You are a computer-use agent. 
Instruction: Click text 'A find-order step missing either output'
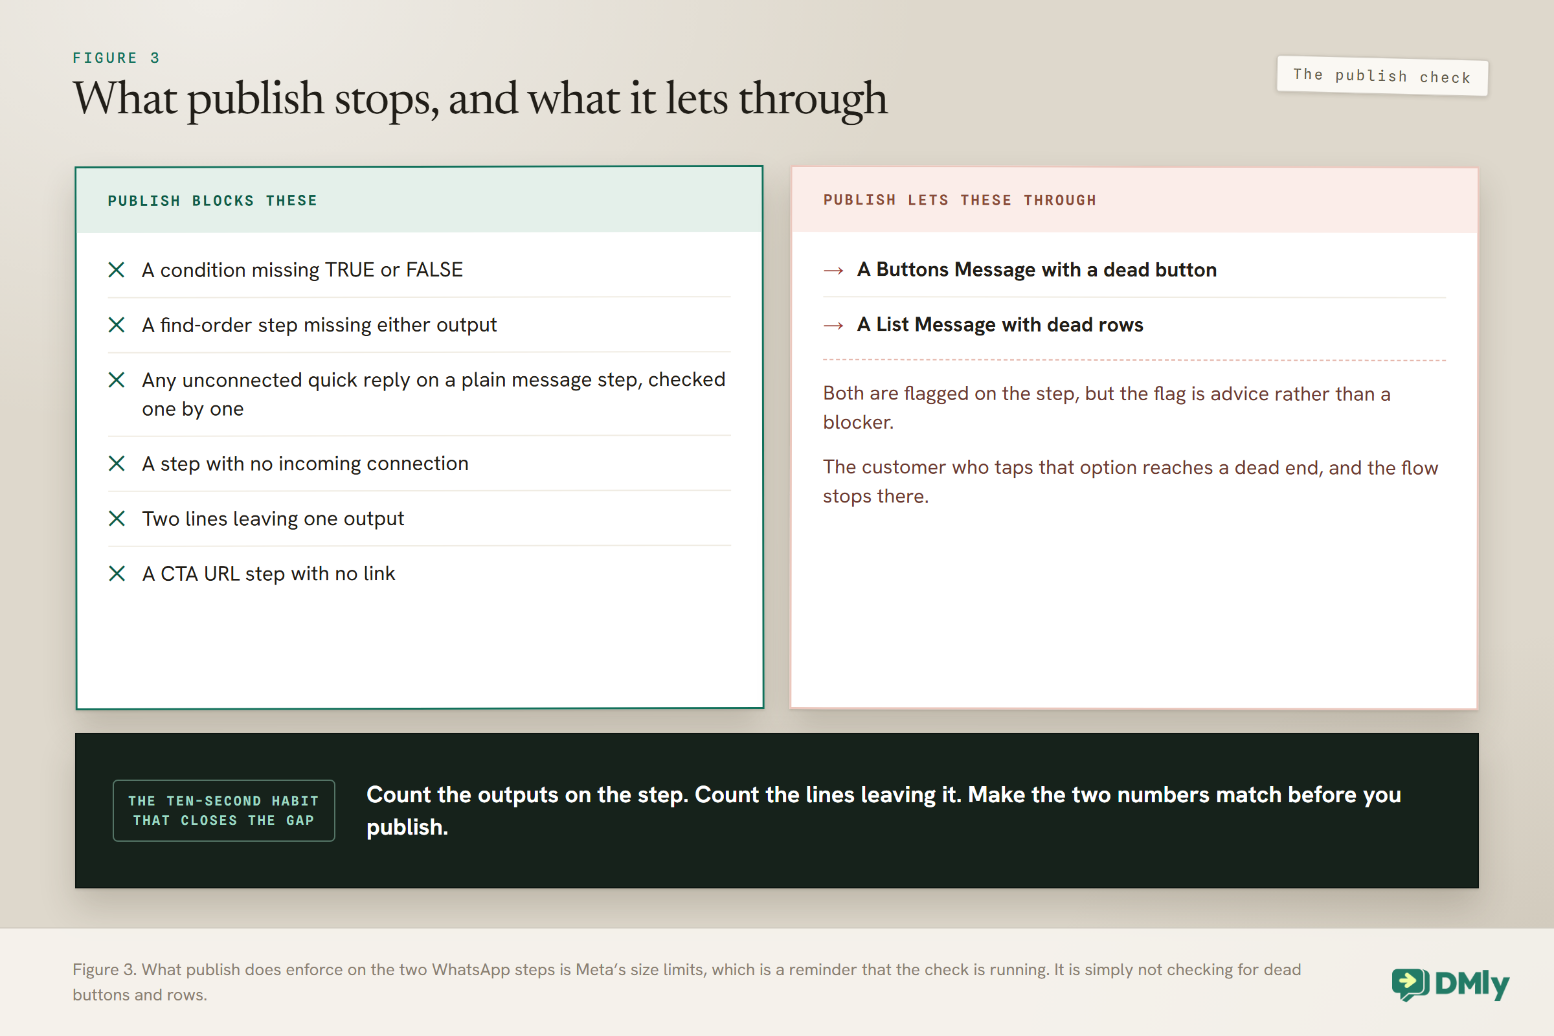319,324
